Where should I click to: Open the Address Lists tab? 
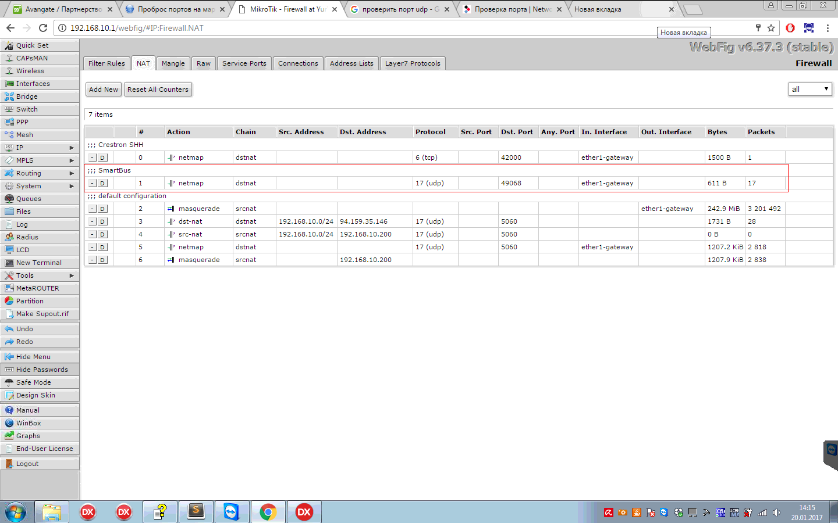pos(351,63)
